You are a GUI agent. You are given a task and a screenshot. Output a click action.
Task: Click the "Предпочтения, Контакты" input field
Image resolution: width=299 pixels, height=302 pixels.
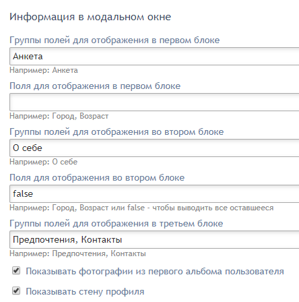point(154,240)
